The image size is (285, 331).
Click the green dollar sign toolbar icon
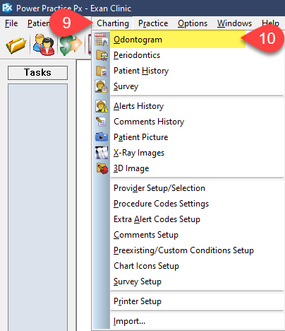point(71,44)
